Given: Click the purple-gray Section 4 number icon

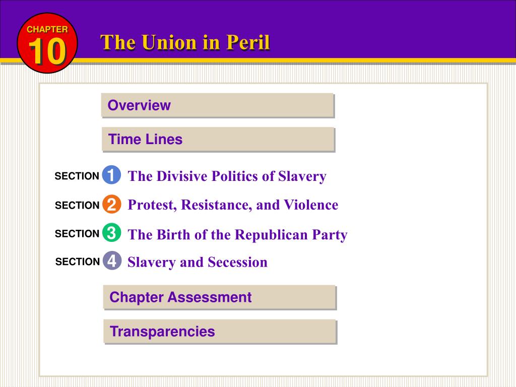Looking at the screenshot, I should pos(112,261).
